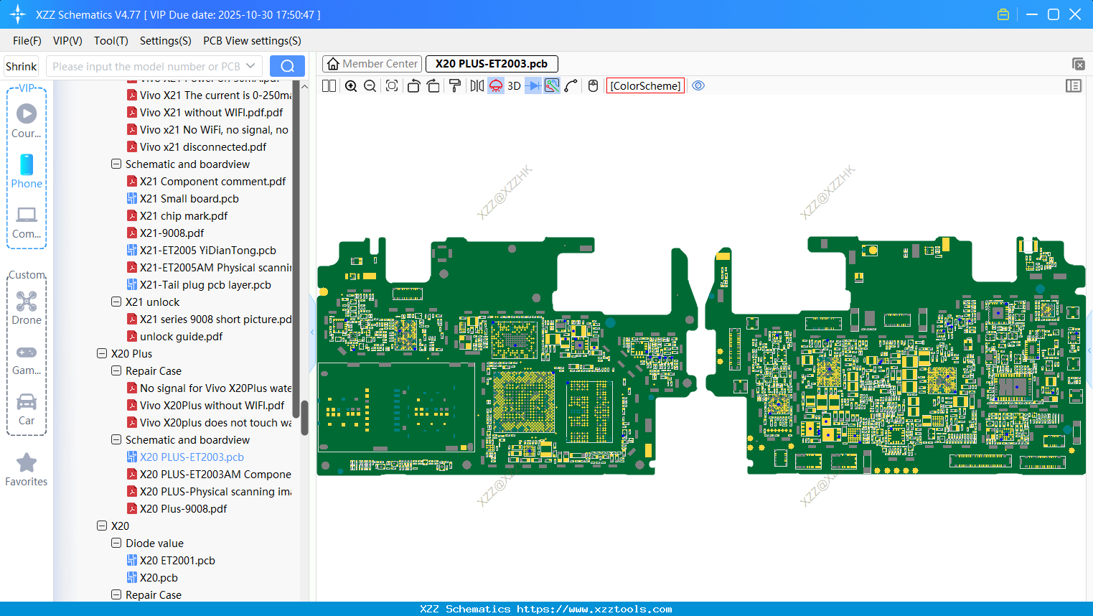
Task: Click the search button
Action: pos(287,66)
